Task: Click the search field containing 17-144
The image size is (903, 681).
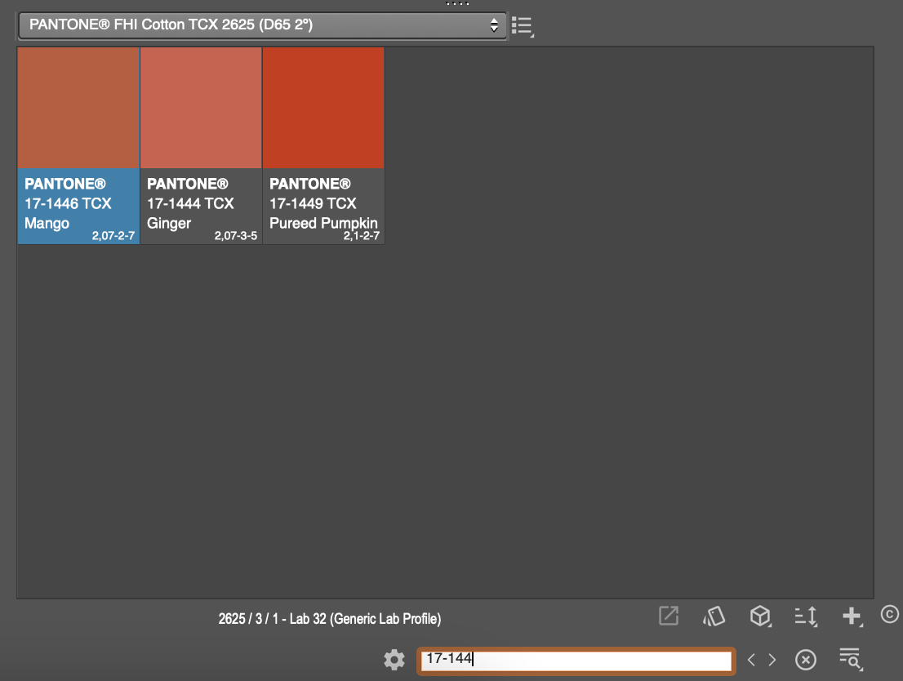Action: pos(576,661)
